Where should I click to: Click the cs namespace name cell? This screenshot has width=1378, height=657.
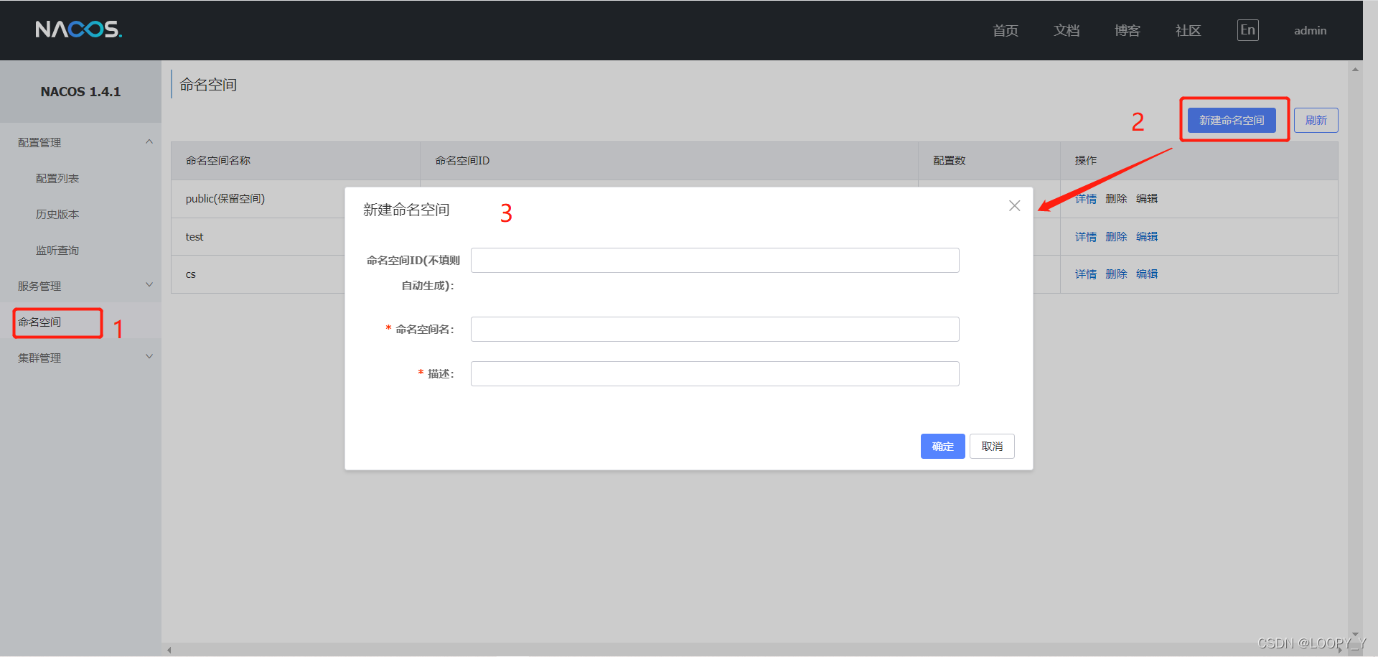click(x=191, y=274)
